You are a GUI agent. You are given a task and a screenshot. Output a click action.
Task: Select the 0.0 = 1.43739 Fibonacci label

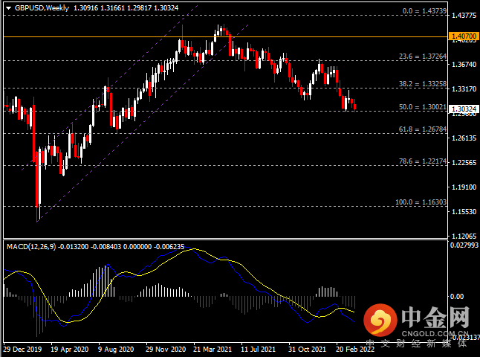point(425,12)
